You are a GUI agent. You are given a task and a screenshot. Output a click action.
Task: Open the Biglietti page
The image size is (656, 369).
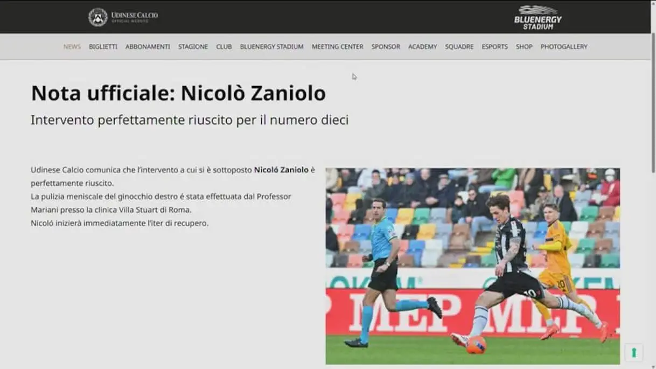pyautogui.click(x=103, y=47)
